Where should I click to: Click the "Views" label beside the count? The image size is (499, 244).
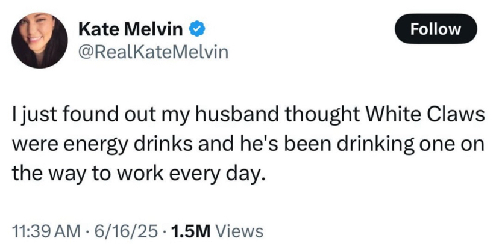239,230
